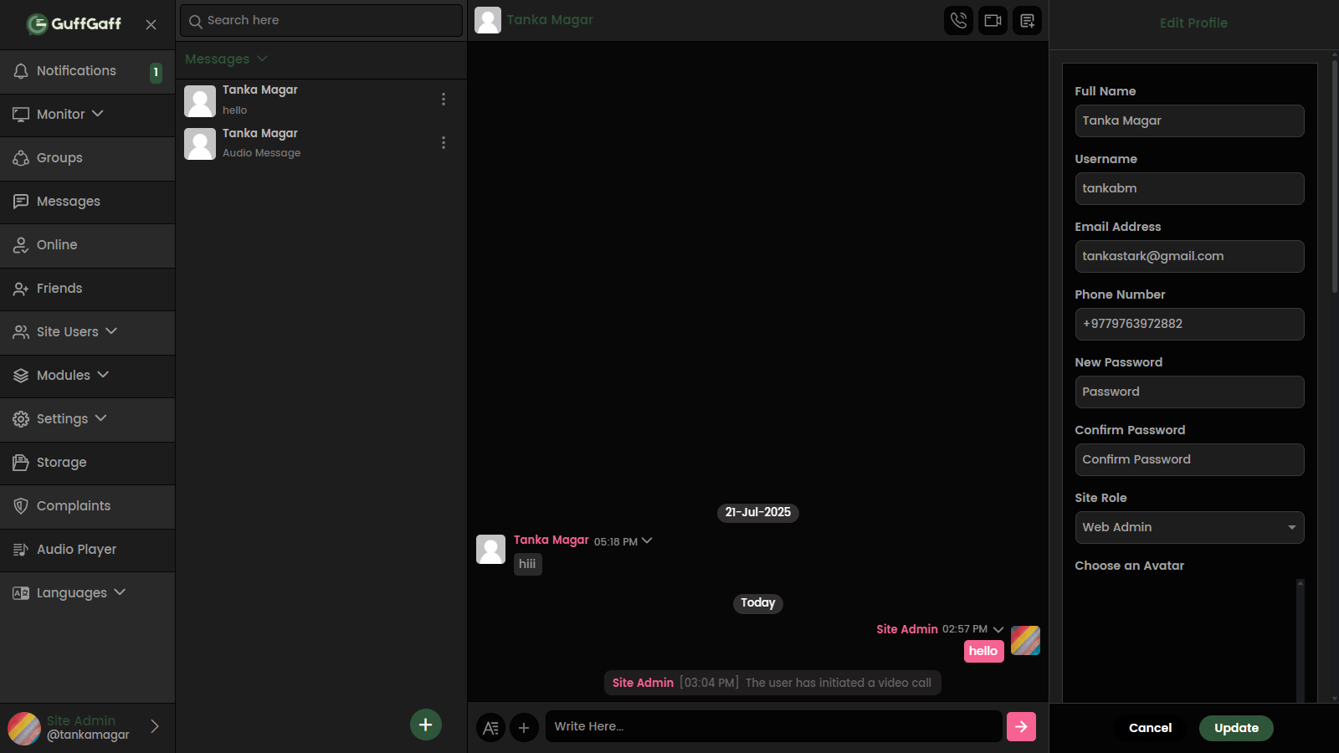
Task: Cancel profile editing
Action: [1150, 728]
